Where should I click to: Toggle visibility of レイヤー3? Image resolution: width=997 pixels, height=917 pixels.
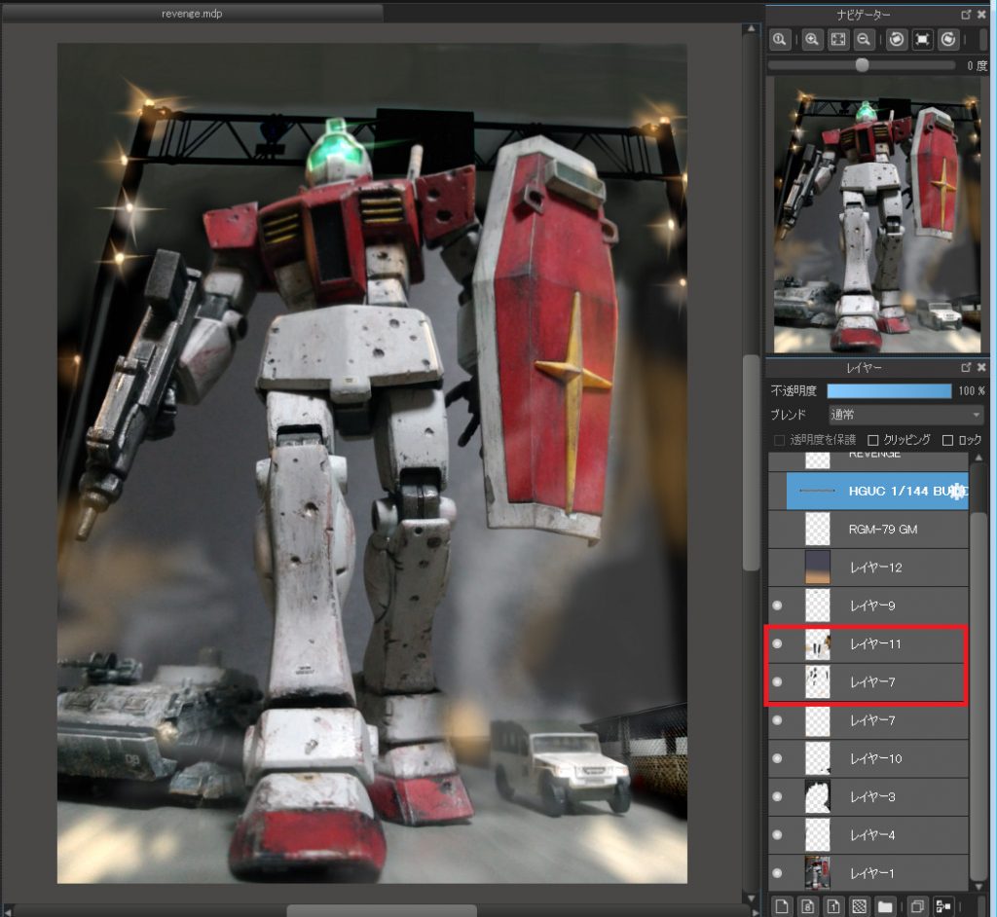coord(777,797)
